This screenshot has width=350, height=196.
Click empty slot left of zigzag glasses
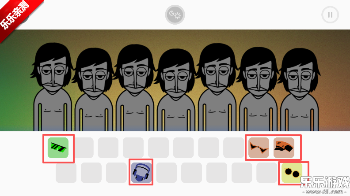[233, 148]
